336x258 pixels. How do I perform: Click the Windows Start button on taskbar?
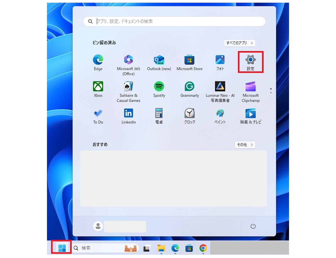click(62, 248)
